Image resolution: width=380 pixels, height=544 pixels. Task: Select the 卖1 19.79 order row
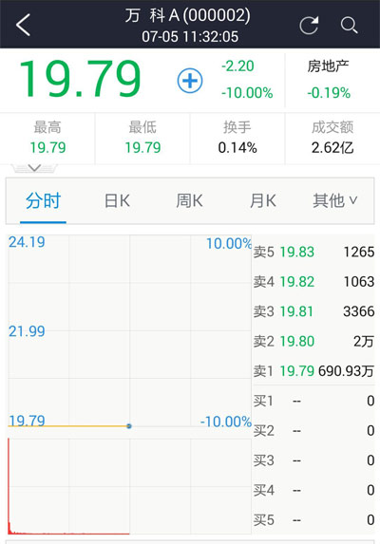point(313,371)
